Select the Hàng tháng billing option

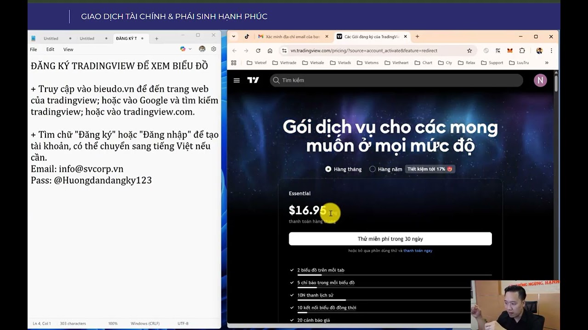pyautogui.click(x=343, y=169)
